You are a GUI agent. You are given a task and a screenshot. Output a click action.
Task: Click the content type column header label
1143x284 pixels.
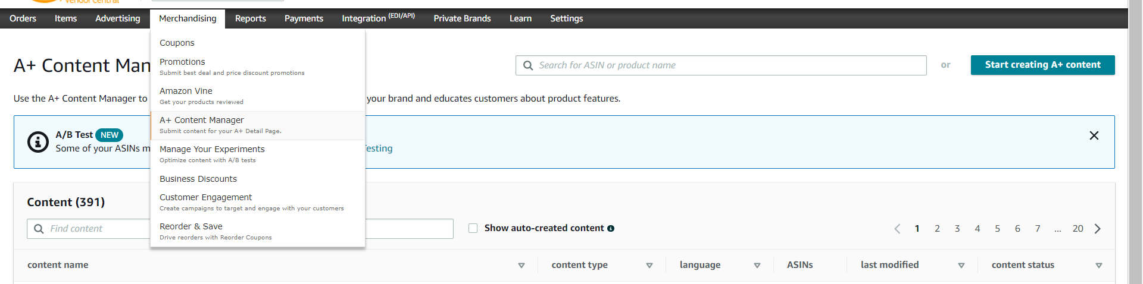[579, 265]
